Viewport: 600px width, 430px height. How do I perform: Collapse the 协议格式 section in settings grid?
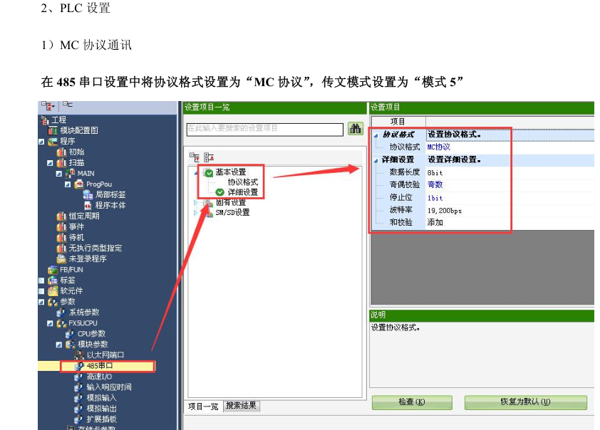[376, 134]
